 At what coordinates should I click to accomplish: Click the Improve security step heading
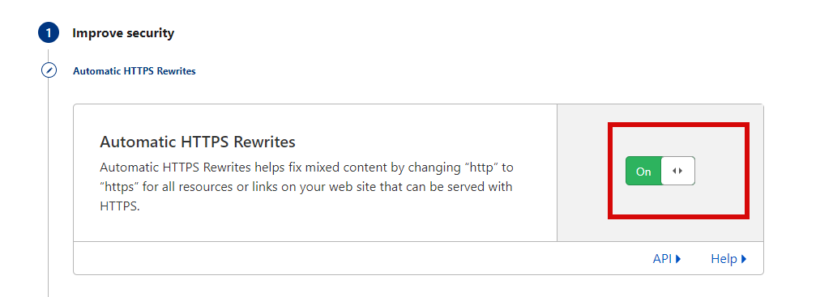tap(123, 33)
